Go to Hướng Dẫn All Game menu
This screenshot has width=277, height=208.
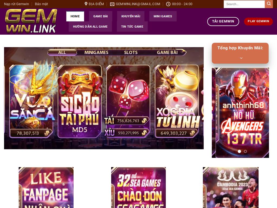point(90,27)
